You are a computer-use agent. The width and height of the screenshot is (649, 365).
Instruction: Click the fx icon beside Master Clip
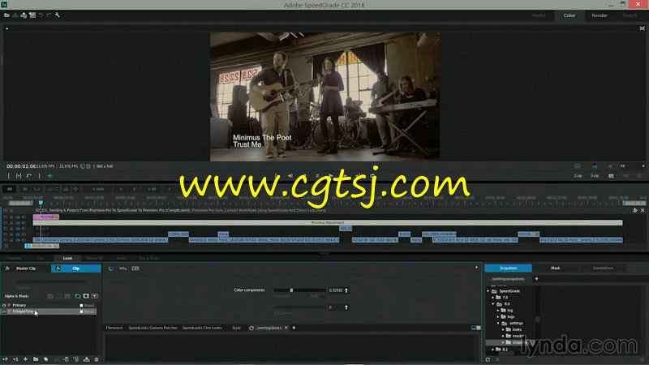click(7, 268)
